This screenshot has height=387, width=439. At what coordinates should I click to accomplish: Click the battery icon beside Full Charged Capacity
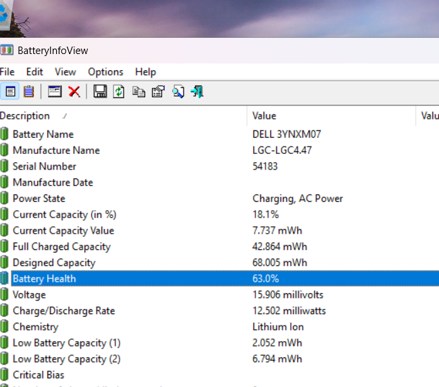(4, 246)
